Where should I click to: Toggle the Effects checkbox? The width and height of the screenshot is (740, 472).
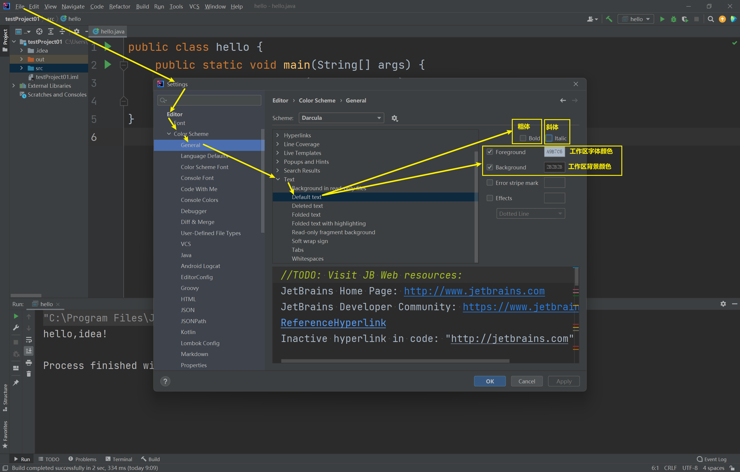point(490,198)
